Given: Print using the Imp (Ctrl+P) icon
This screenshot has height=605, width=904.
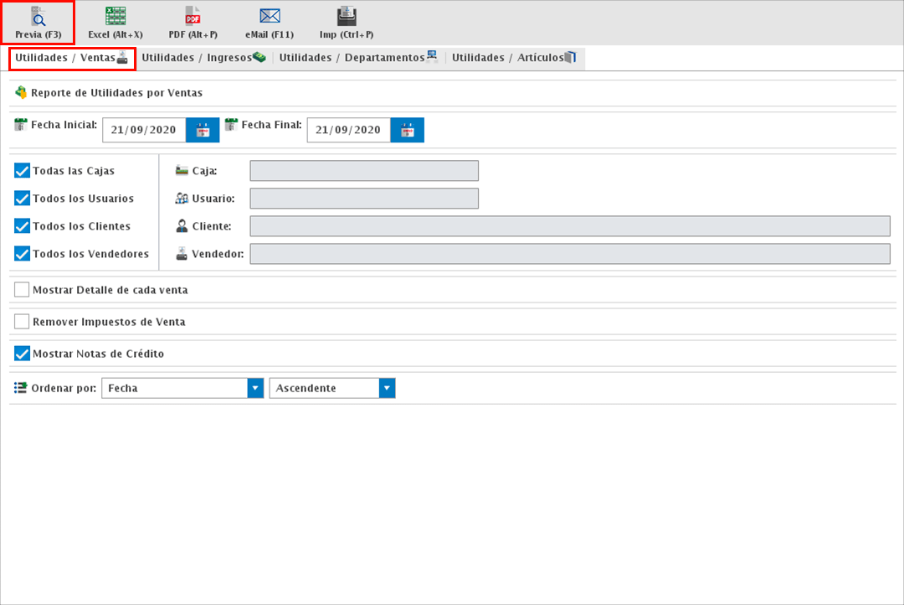Looking at the screenshot, I should tap(347, 17).
